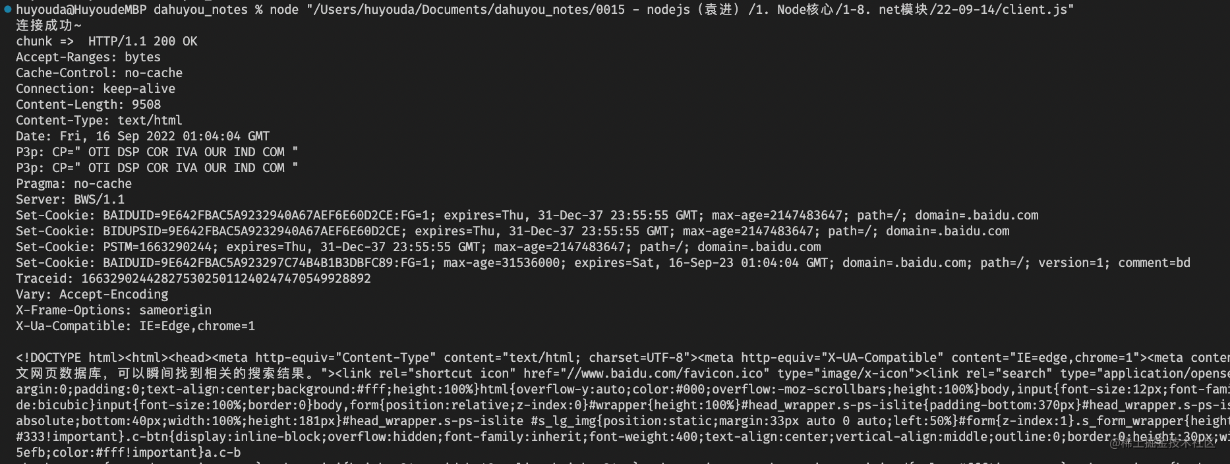Click the blue command status dot
The image size is (1230, 464).
coord(8,9)
